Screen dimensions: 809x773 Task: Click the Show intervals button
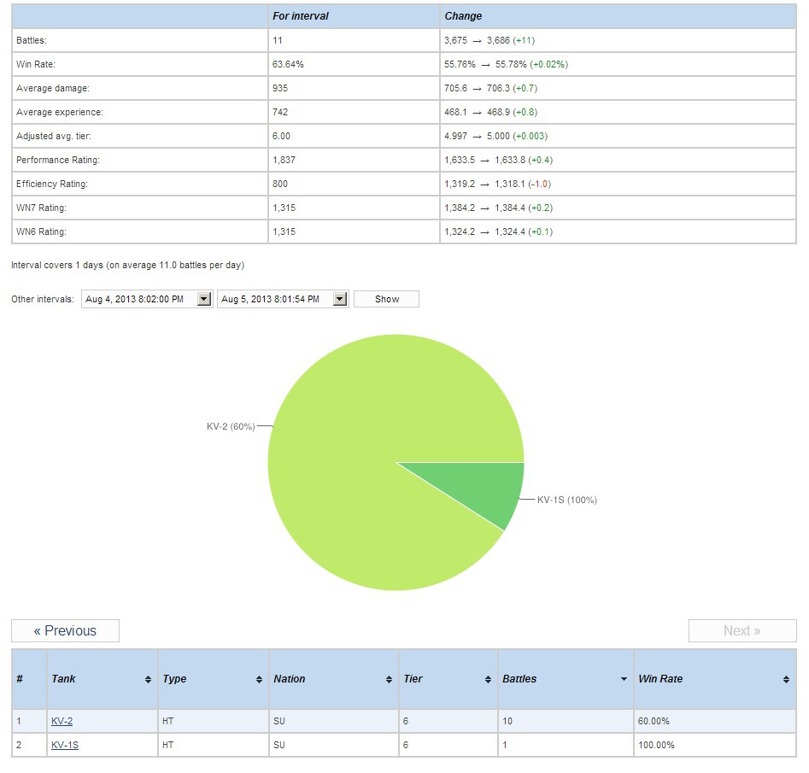386,299
